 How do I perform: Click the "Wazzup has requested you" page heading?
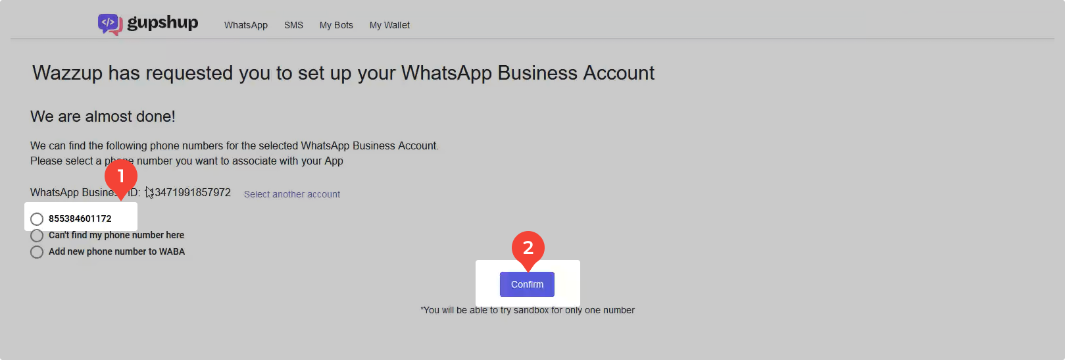[343, 73]
